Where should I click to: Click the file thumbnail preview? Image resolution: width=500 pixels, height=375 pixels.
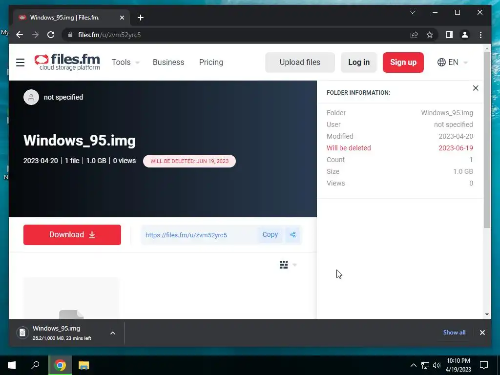point(71,298)
